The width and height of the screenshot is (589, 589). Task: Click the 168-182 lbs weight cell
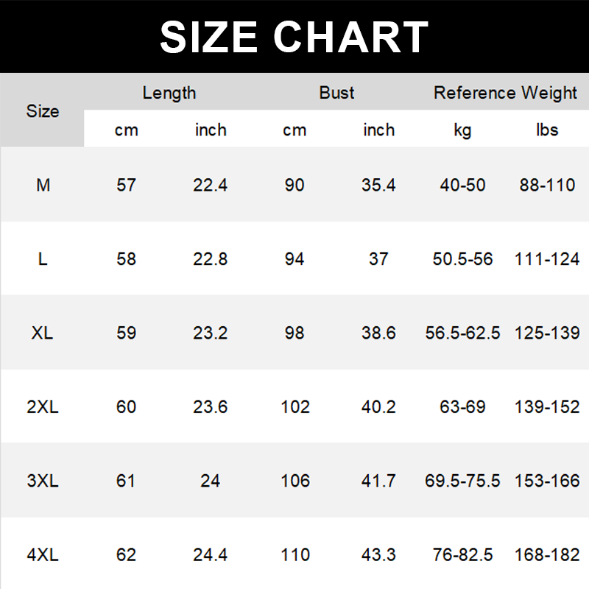547,554
